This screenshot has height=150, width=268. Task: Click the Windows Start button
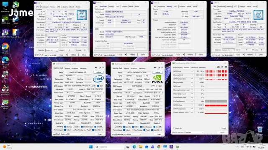tap(91, 147)
